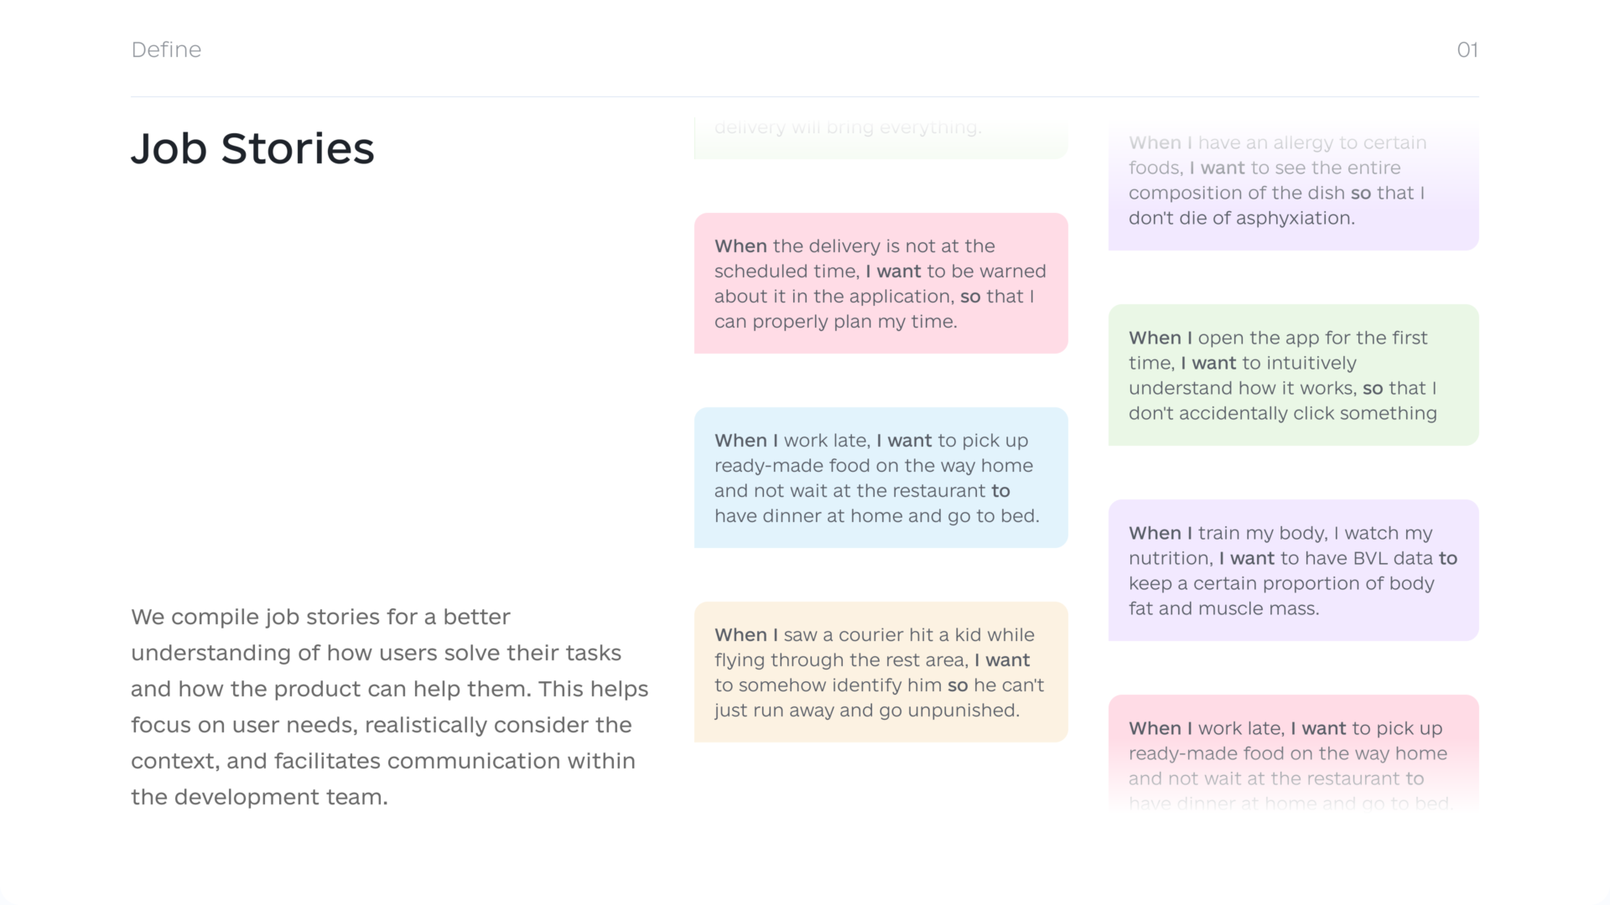Click the 01 page number
The height and width of the screenshot is (905, 1610).
pos(1467,49)
